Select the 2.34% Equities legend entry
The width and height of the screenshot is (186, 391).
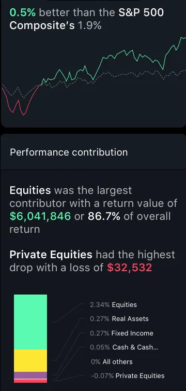click(x=113, y=305)
